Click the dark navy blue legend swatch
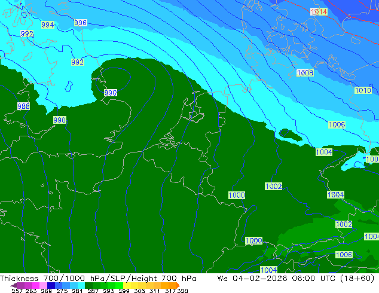Image resolution: width=379 pixels, height=293 pixels. (51, 285)
